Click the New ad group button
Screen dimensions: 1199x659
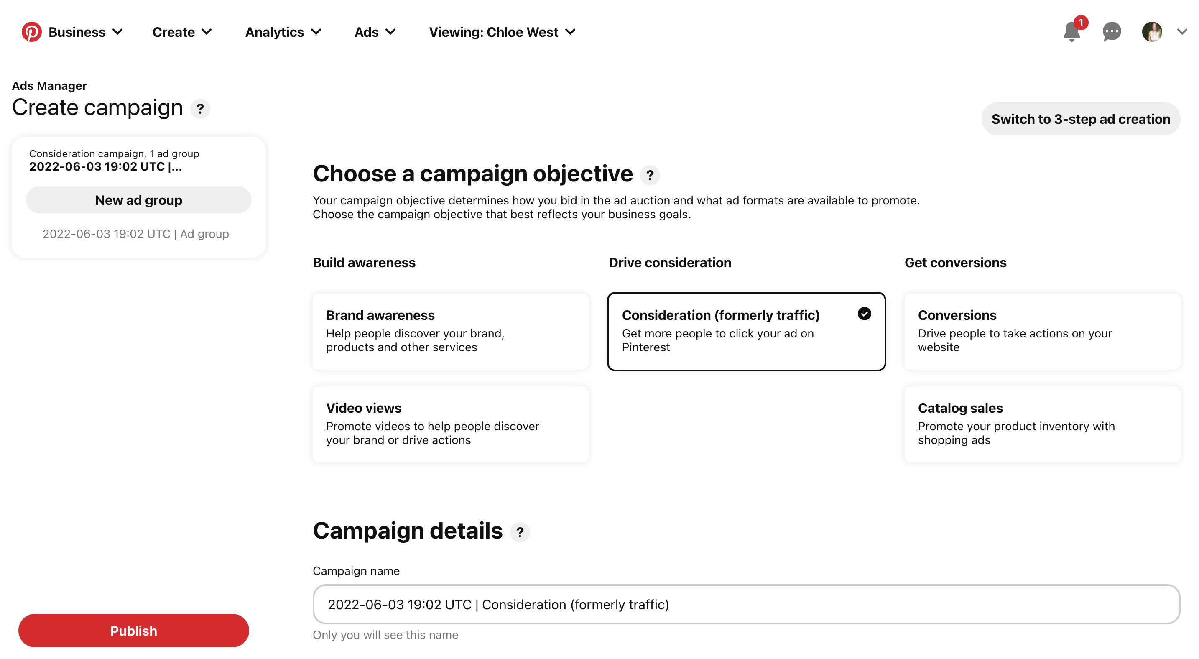pyautogui.click(x=138, y=199)
